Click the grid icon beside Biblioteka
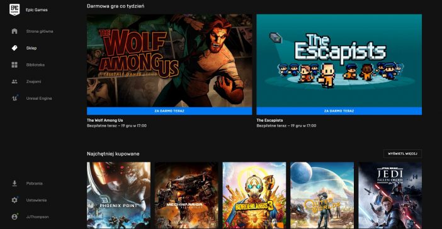The height and width of the screenshot is (229, 442). pos(14,65)
